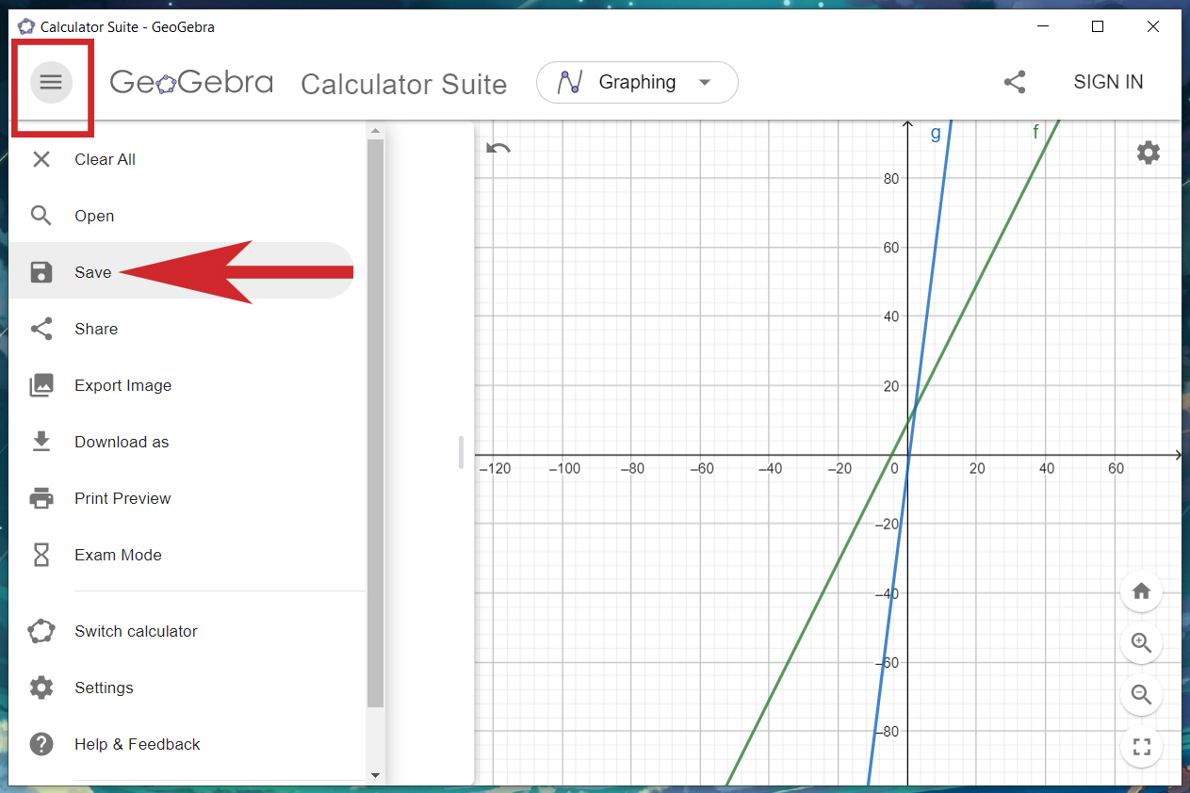Click the menu vertical scrollbar thumb

tap(375, 424)
